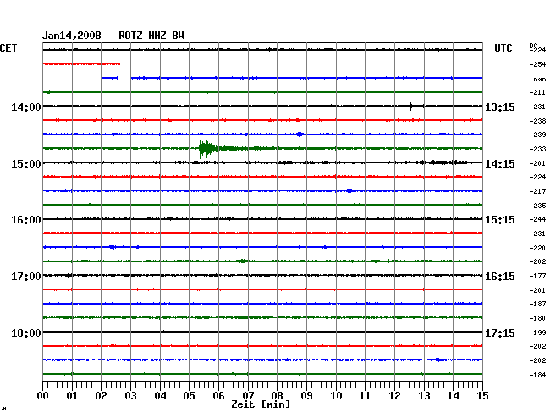Select the 00 minute tick label

pyautogui.click(x=43, y=396)
